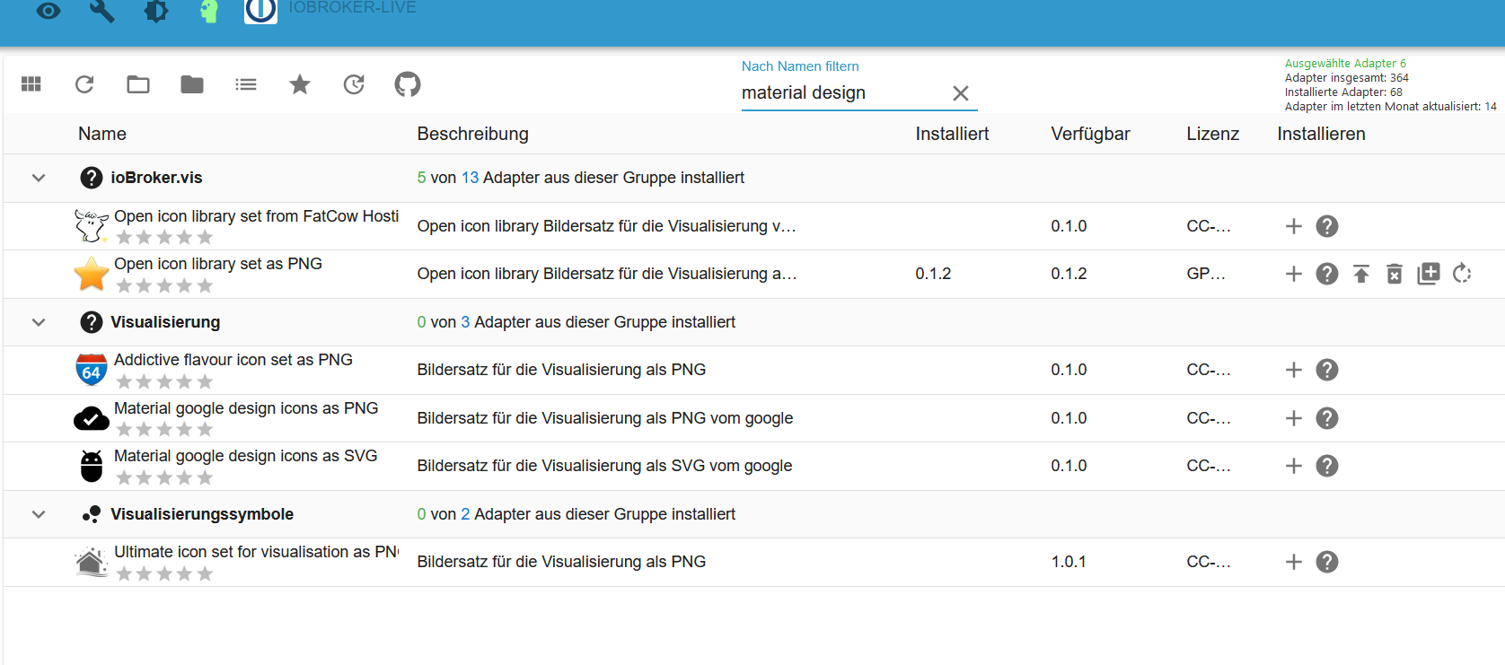
Task: Install the Addictive flavour icon set
Action: 1294,370
